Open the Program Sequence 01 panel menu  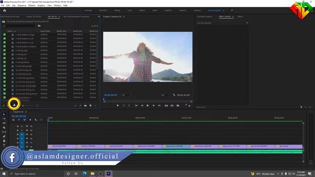124,17
